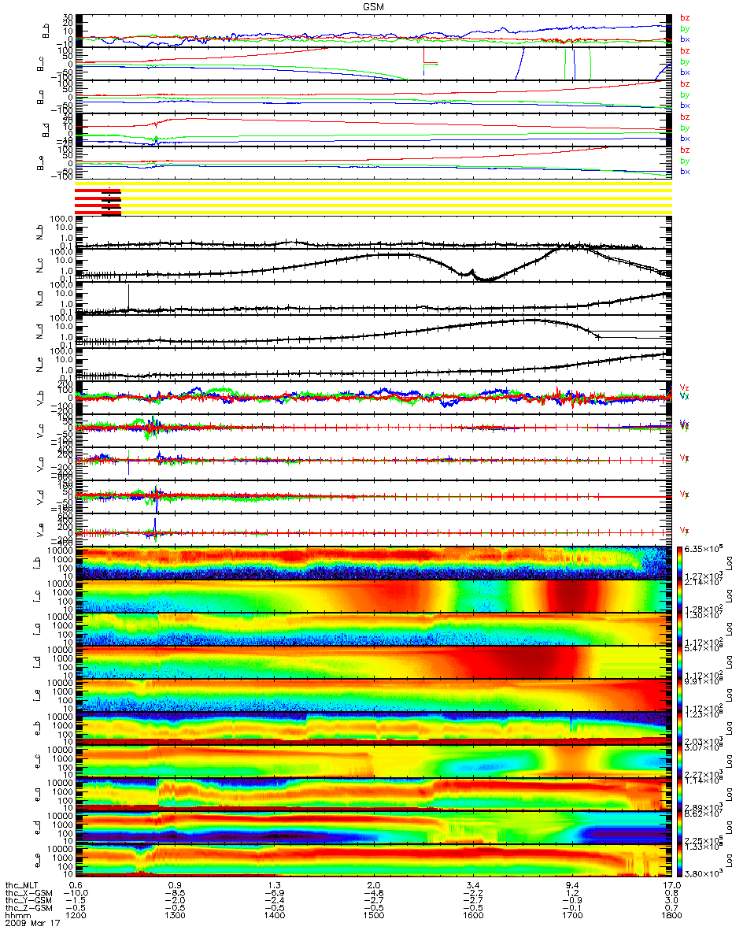Click the red-yellow striped status bar panel
Image resolution: width=732 pixels, height=945 pixels.
pos(373,198)
